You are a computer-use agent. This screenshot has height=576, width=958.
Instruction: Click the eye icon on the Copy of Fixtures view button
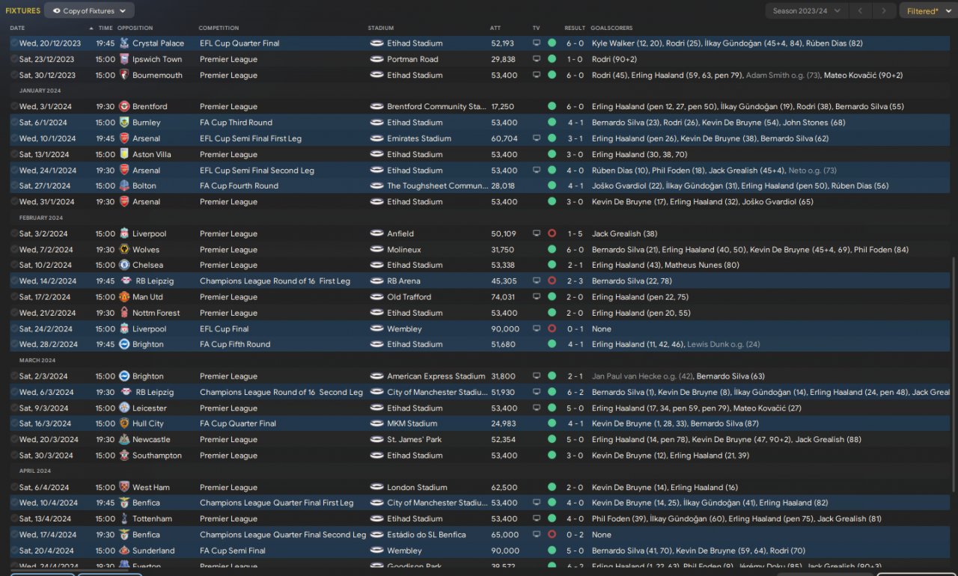point(56,11)
